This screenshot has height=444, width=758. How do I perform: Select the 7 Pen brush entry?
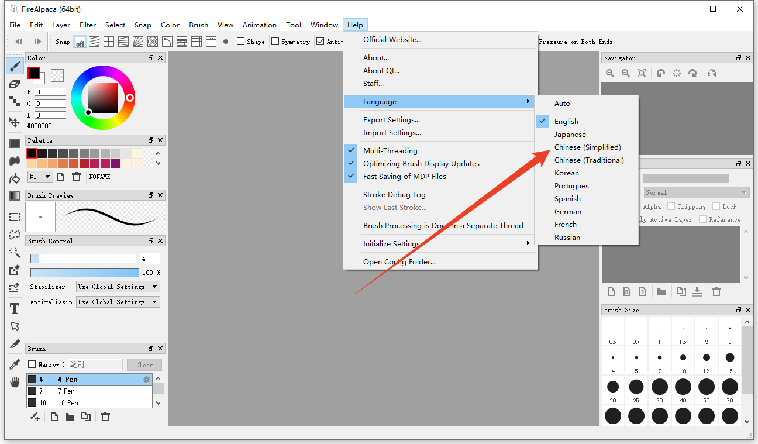tap(88, 391)
